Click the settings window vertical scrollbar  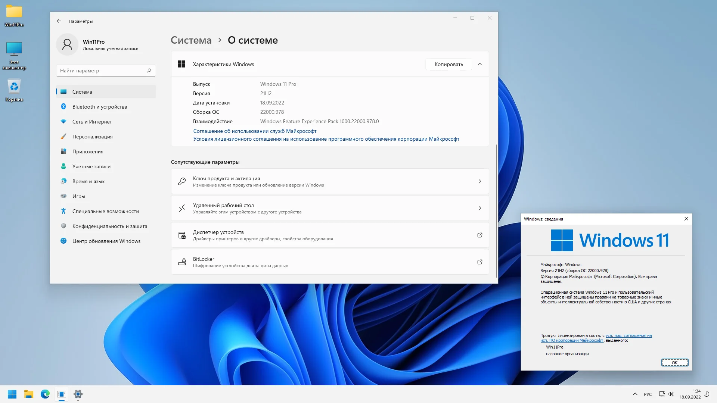tap(496, 211)
